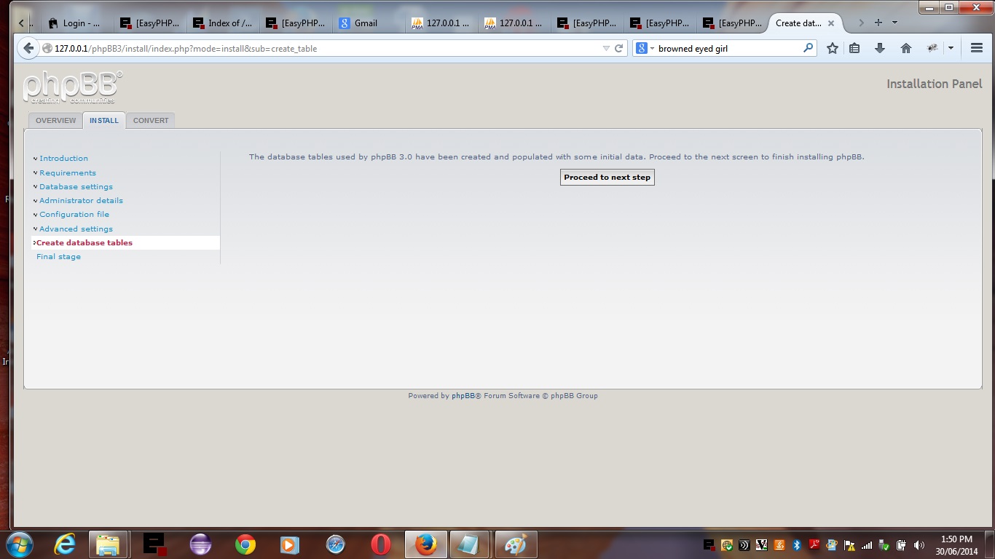This screenshot has height=559, width=995.
Task: Select the INSTALL tab
Action: pyautogui.click(x=104, y=120)
